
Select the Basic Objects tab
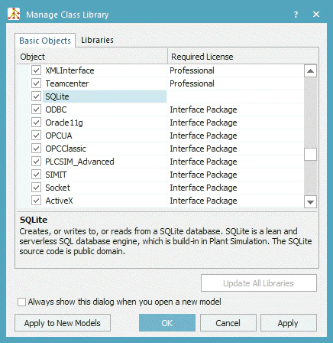click(x=45, y=41)
